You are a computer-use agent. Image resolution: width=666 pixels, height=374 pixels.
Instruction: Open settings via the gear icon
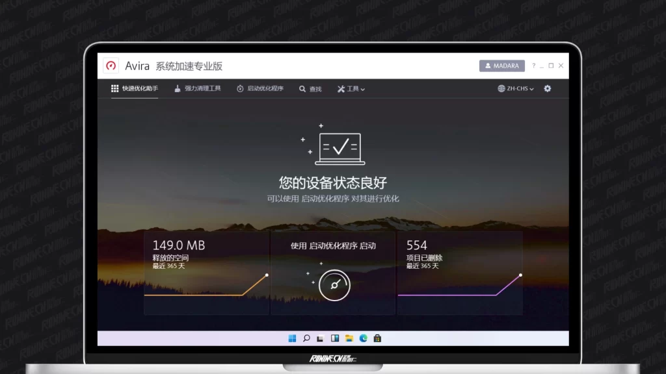click(547, 88)
